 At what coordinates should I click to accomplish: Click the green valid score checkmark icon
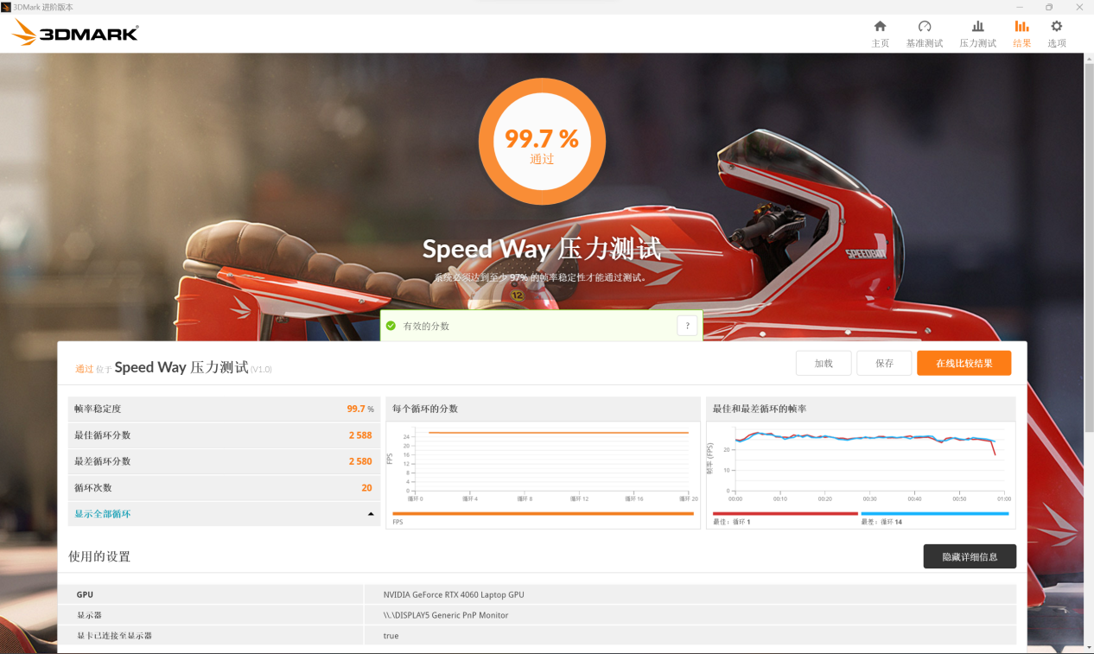(x=391, y=326)
